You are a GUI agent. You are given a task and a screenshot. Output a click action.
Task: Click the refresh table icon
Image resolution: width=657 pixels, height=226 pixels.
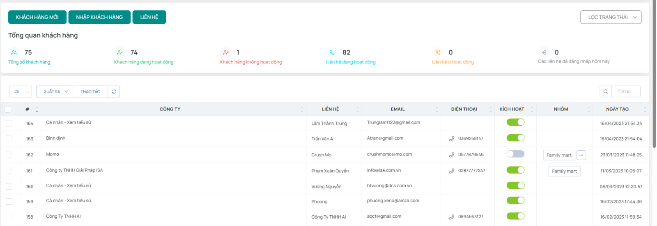tap(114, 92)
